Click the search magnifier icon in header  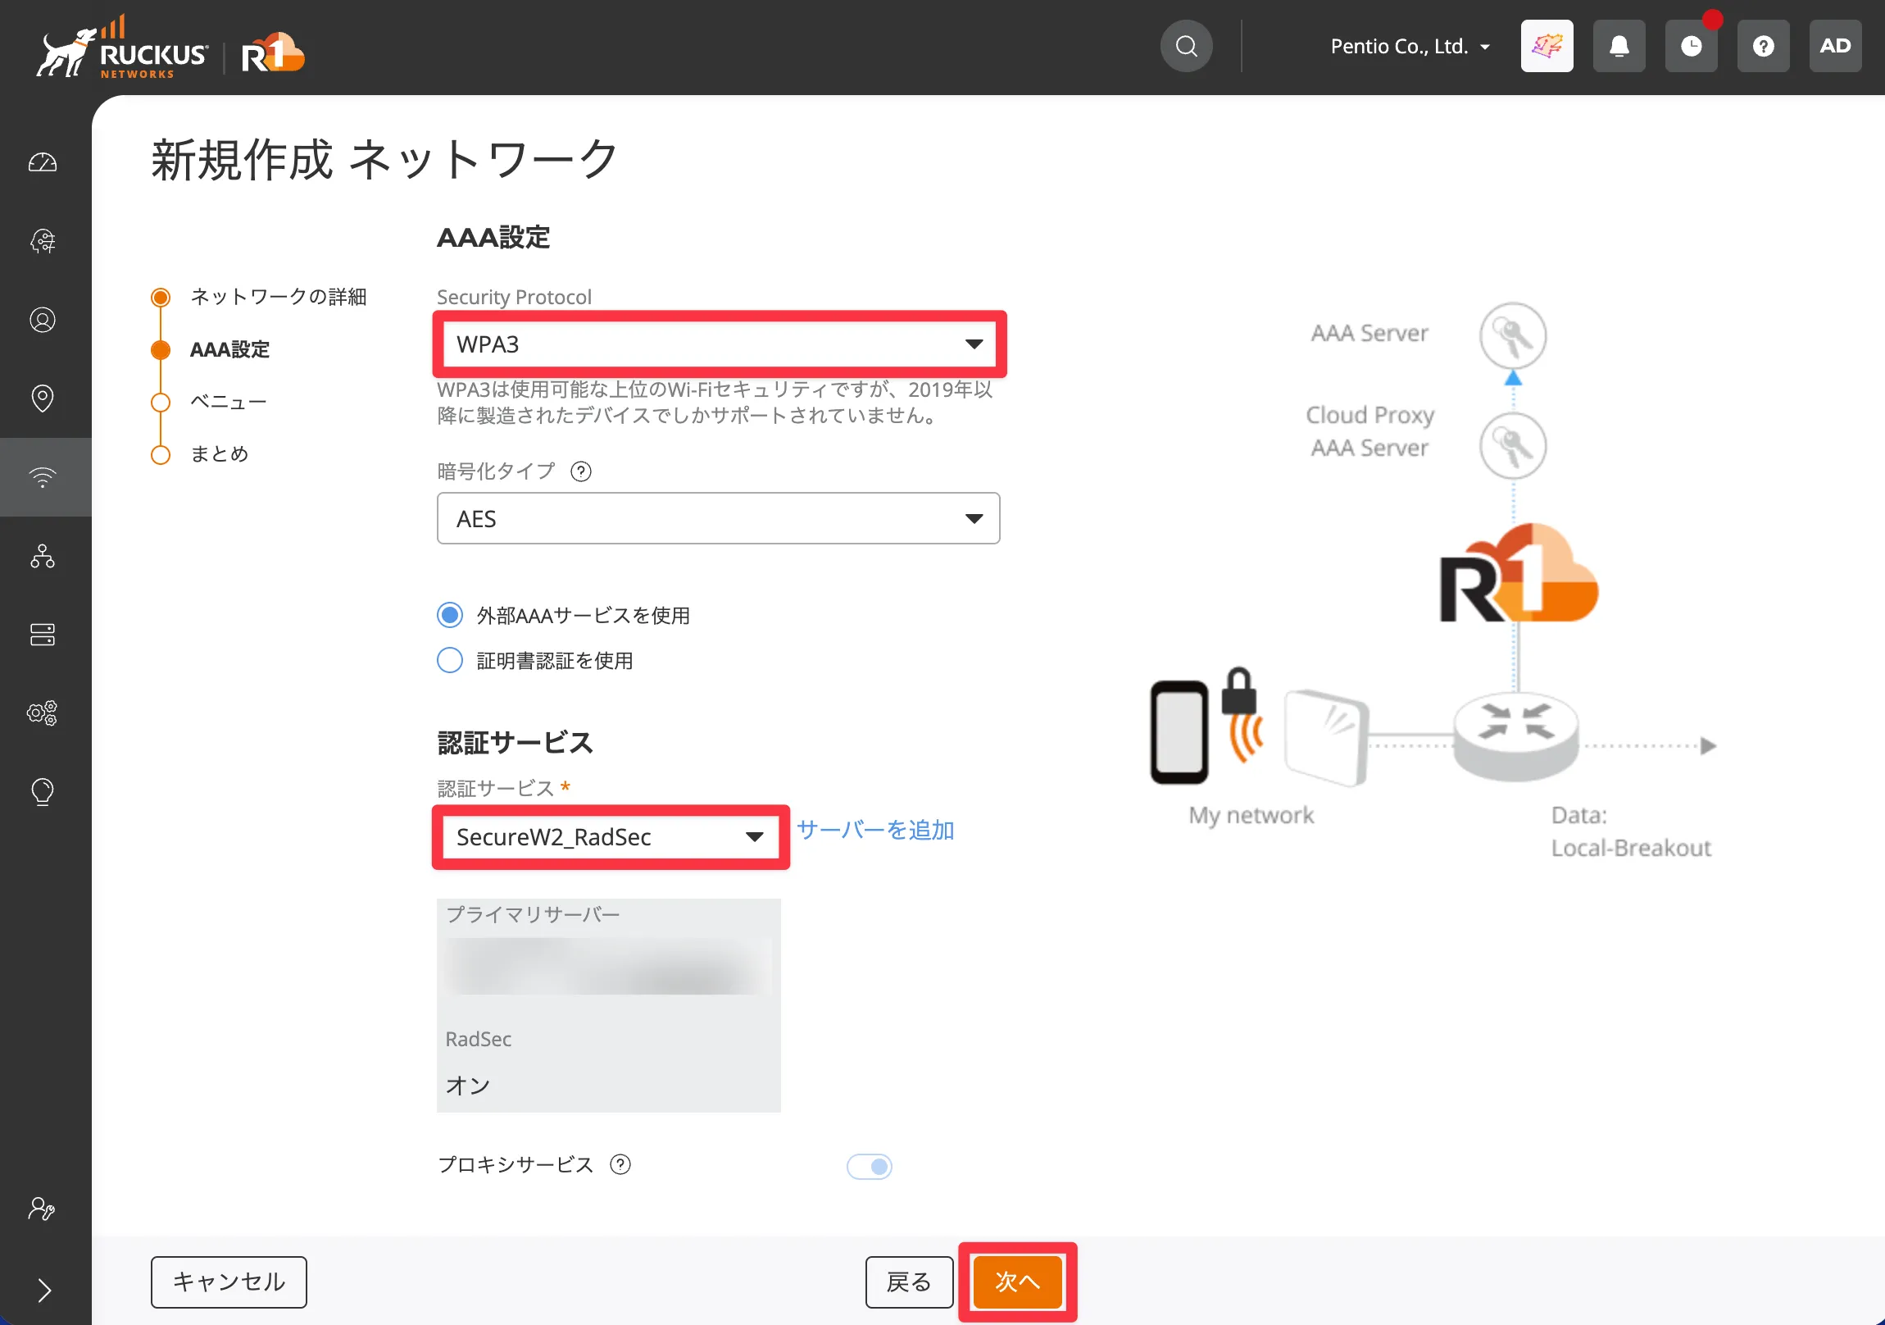[x=1187, y=46]
